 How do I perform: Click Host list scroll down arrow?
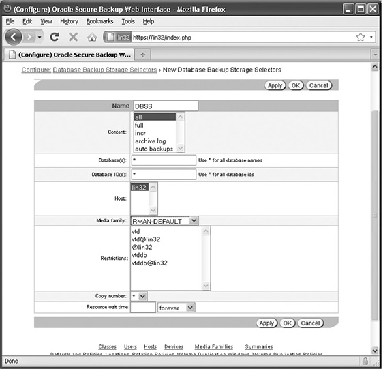(153, 210)
